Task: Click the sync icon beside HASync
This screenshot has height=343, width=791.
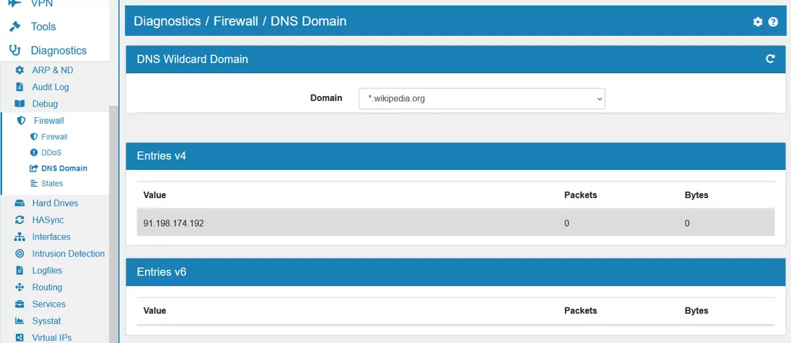Action: tap(20, 221)
